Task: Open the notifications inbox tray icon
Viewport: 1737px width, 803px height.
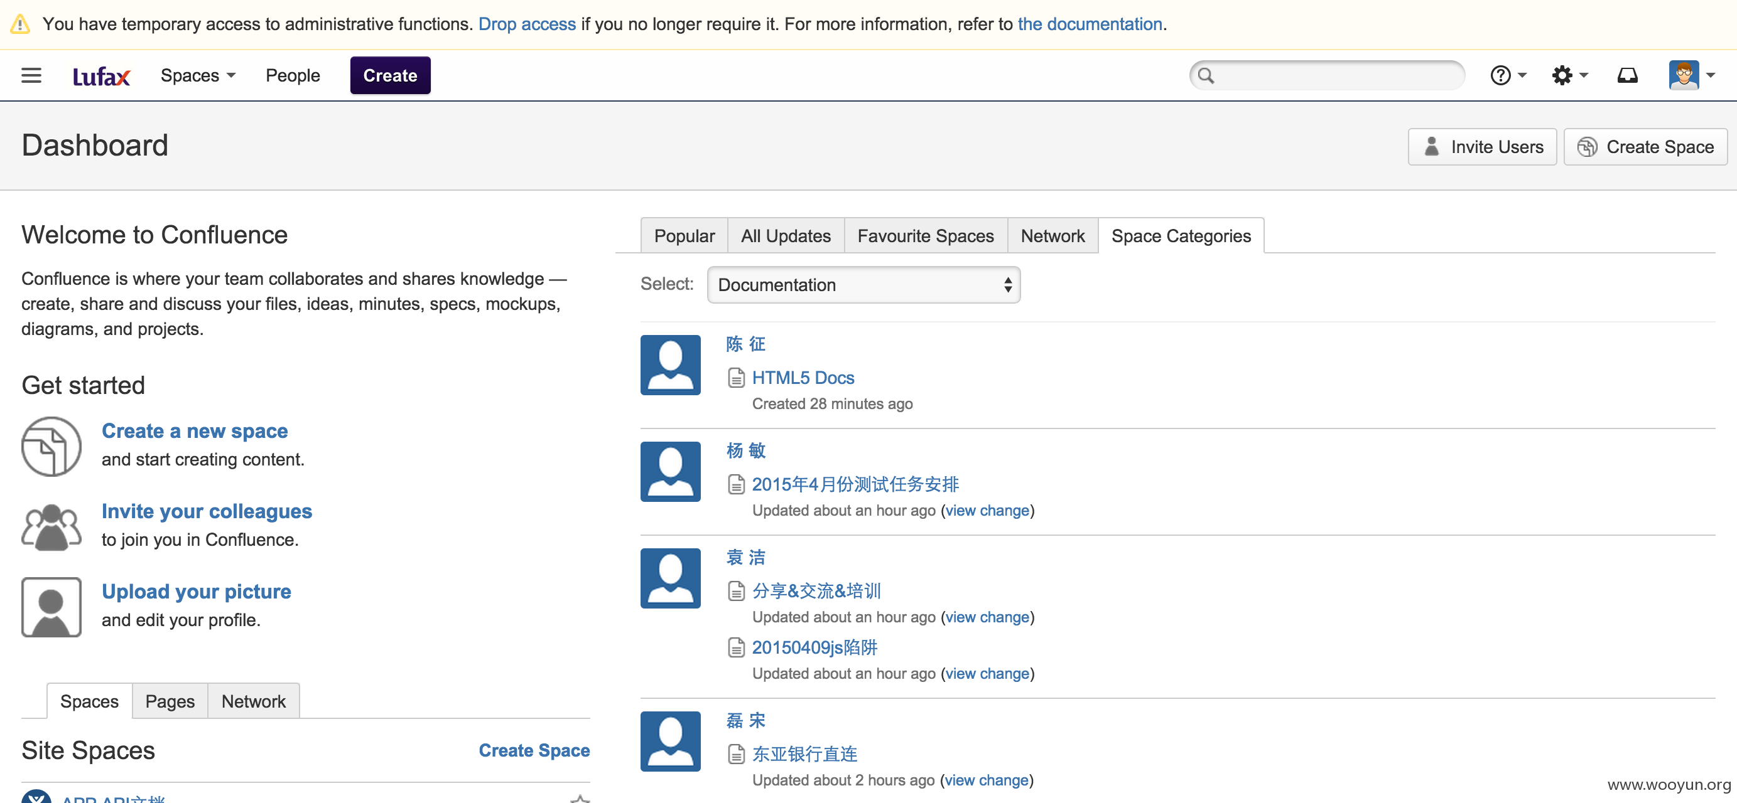Action: (x=1627, y=75)
